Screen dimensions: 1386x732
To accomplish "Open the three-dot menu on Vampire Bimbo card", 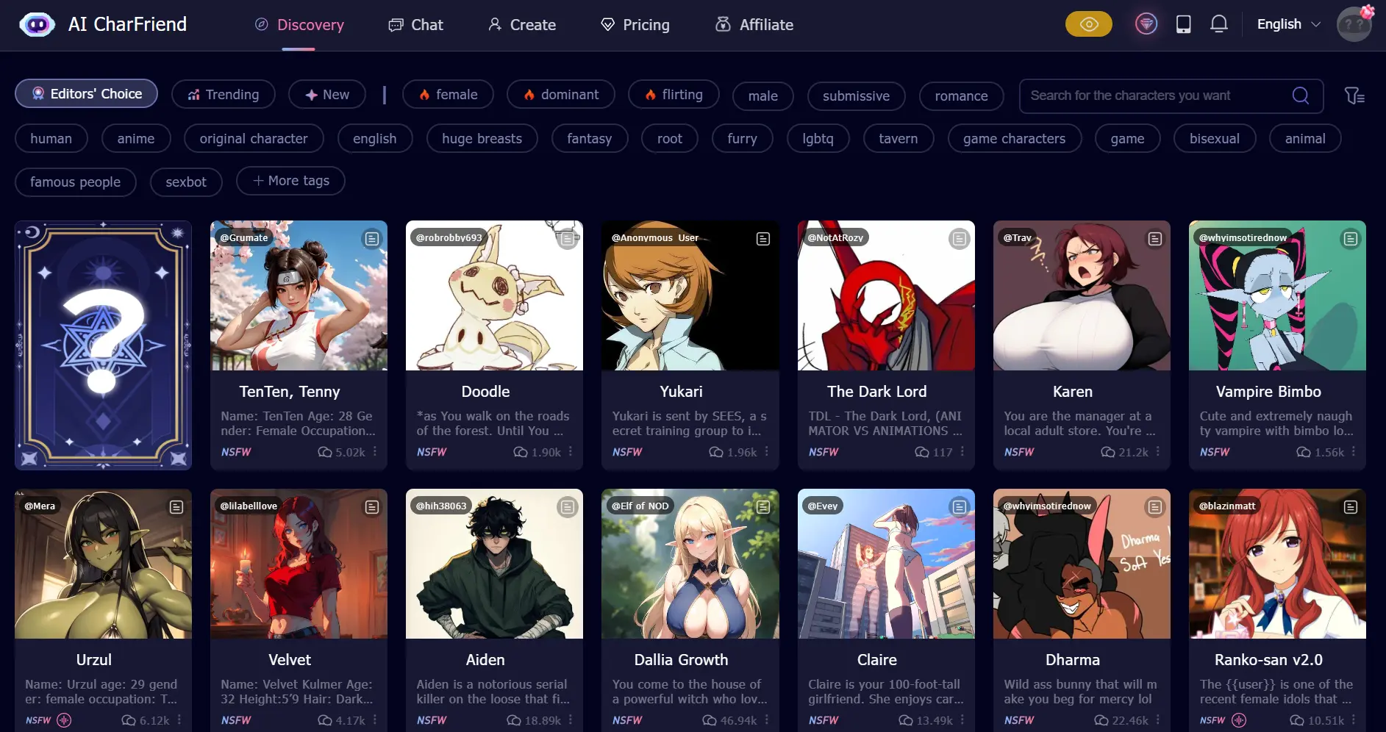I will point(1353,452).
